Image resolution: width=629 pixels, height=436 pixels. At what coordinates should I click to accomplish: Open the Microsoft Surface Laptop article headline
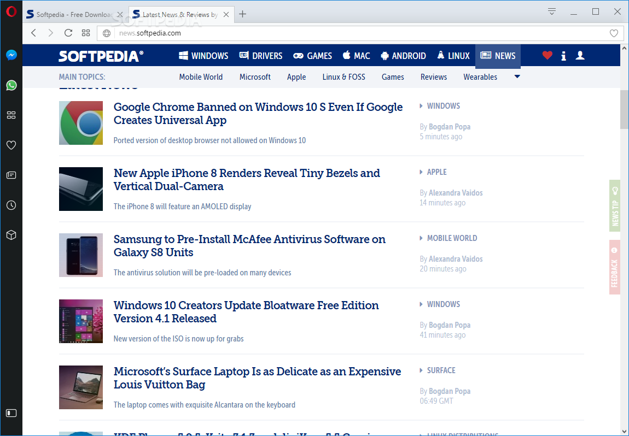click(x=257, y=378)
